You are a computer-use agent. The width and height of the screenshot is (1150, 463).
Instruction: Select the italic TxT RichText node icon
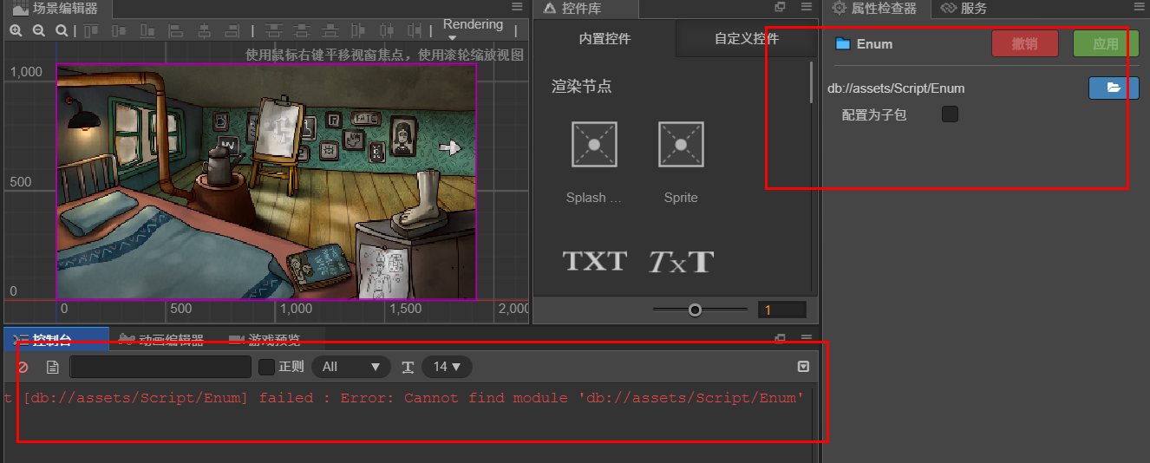click(x=681, y=260)
